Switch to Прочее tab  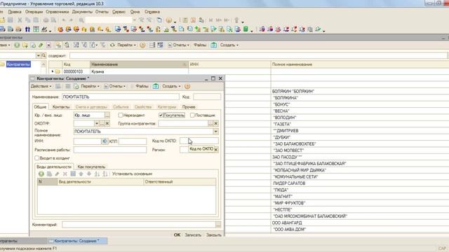point(189,107)
